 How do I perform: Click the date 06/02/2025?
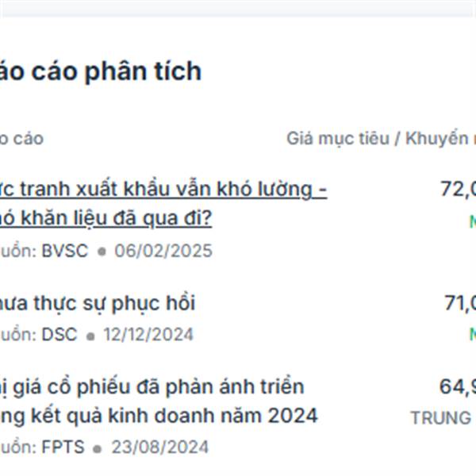(163, 251)
